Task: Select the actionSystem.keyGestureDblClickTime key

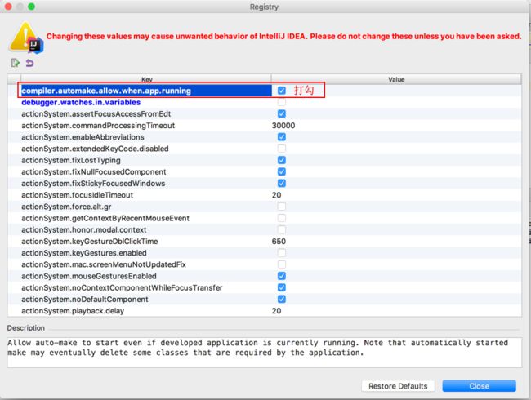Action: pyautogui.click(x=89, y=242)
